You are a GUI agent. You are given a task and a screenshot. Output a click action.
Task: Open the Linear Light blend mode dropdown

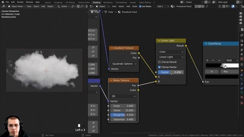171,57
